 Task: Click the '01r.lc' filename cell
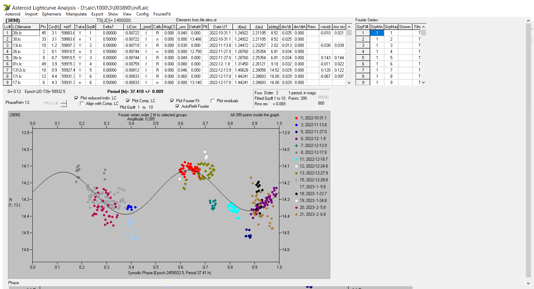(26, 64)
